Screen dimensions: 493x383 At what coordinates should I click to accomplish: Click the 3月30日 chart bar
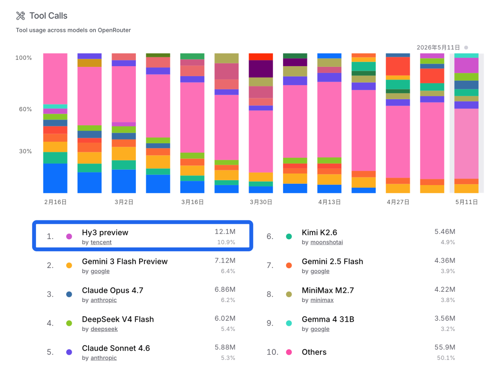click(261, 123)
